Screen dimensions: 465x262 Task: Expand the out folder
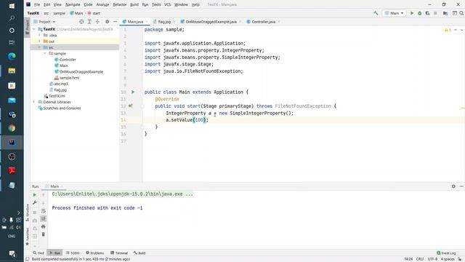point(39,41)
